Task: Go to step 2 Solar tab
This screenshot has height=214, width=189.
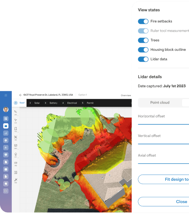Action: pyautogui.click(x=35, y=103)
